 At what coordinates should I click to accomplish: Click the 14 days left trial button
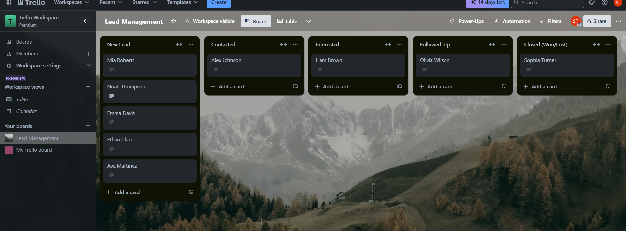click(x=488, y=3)
